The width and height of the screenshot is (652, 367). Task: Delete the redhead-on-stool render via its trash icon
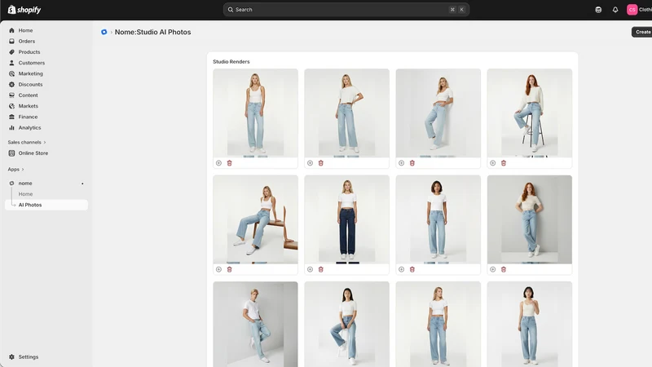504,163
